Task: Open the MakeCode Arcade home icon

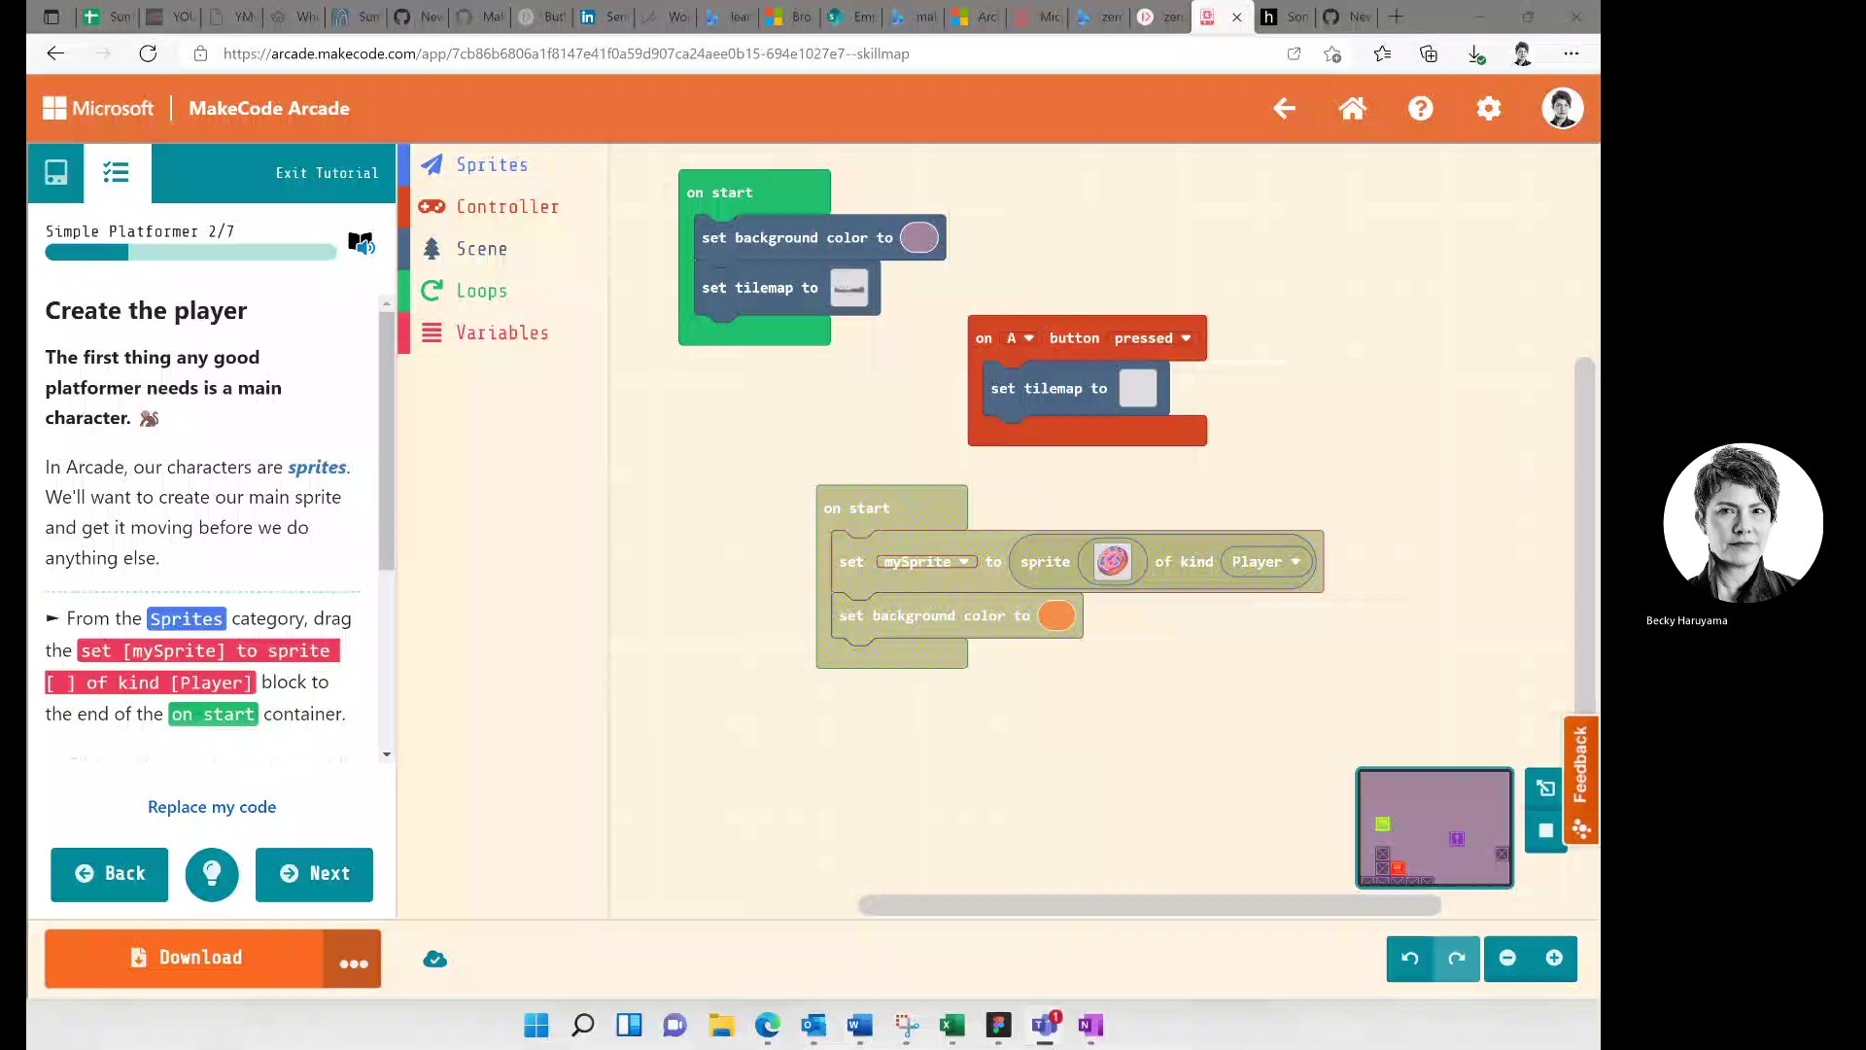Action: [1353, 108]
